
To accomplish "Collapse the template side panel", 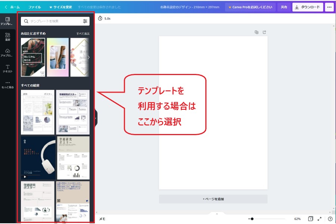I will pyautogui.click(x=96, y=118).
